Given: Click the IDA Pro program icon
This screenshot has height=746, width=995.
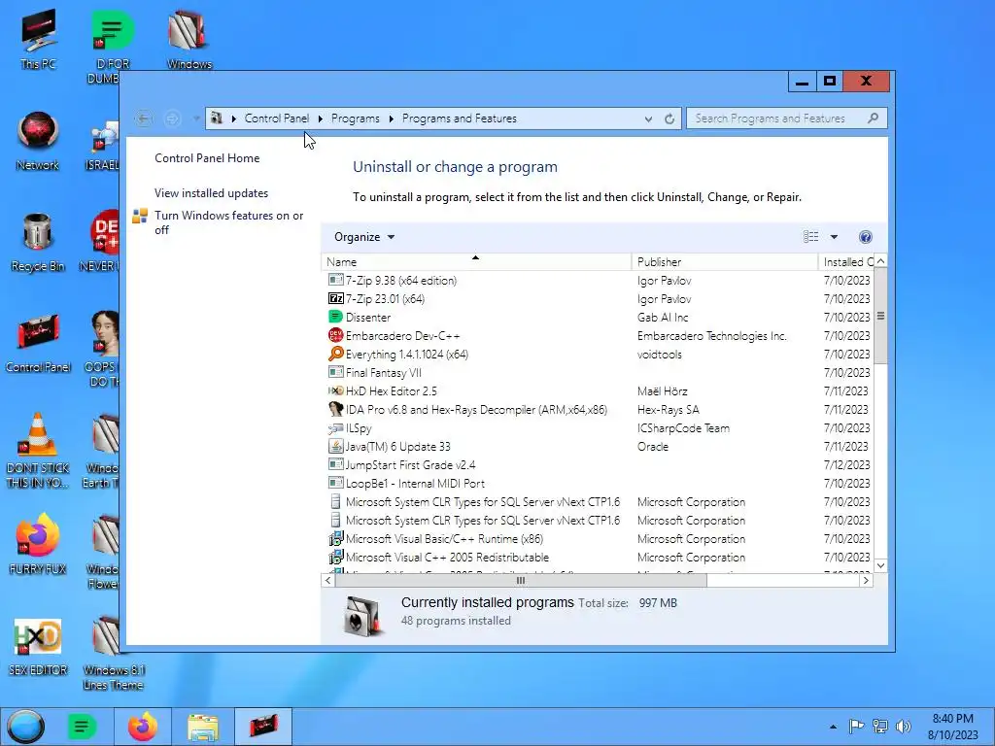Looking at the screenshot, I should pyautogui.click(x=335, y=409).
